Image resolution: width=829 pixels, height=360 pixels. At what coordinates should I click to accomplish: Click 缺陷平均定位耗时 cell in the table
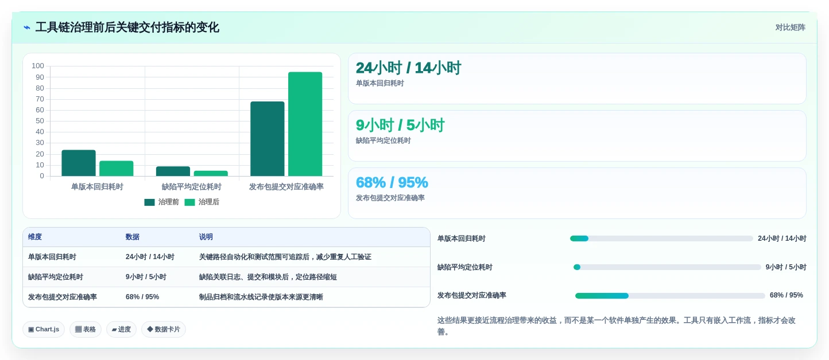(56, 277)
